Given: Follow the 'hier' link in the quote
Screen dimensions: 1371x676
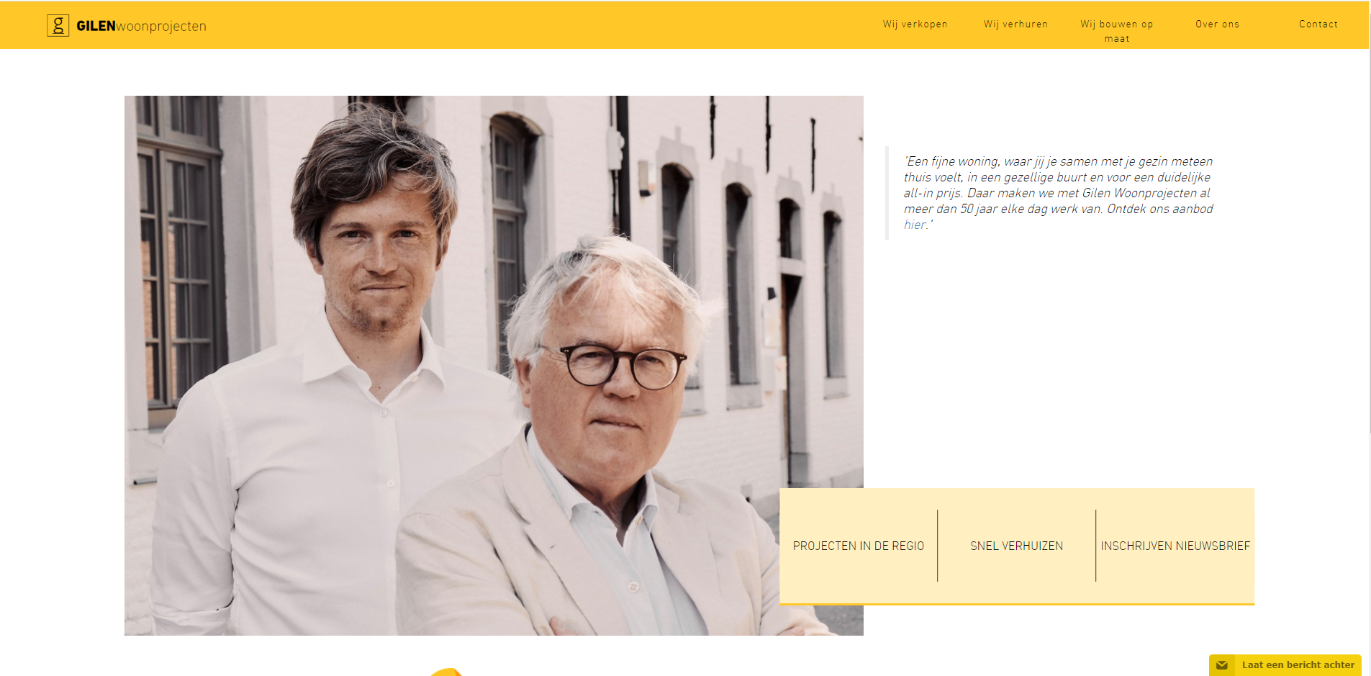Looking at the screenshot, I should pyautogui.click(x=915, y=225).
